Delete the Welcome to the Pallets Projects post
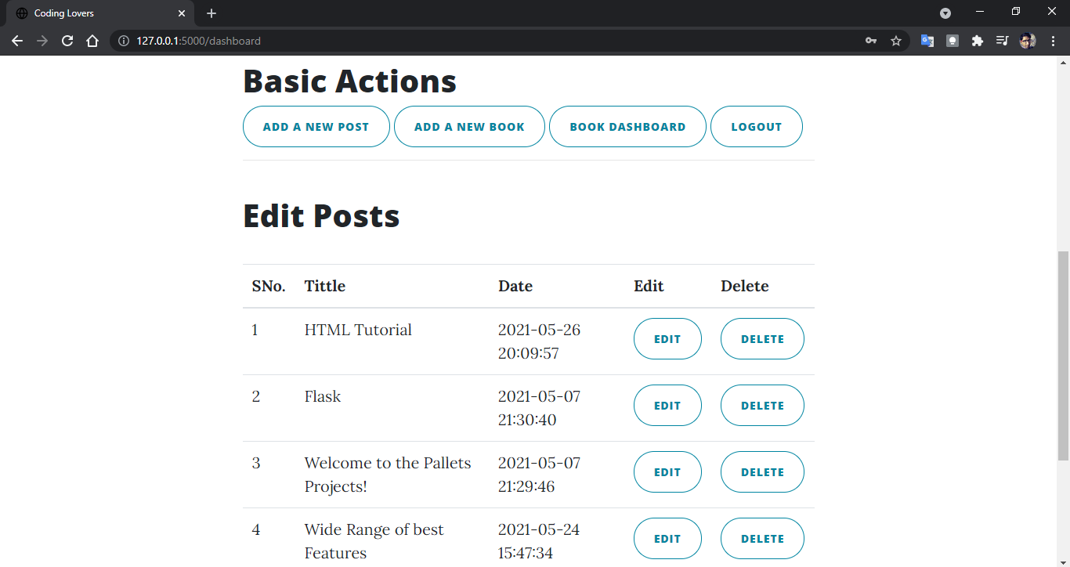This screenshot has width=1070, height=567. (x=762, y=472)
